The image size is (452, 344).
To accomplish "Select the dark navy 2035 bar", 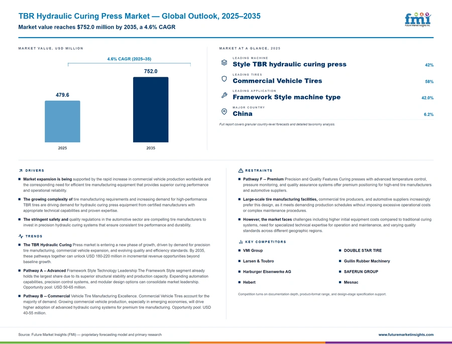I will (151, 109).
